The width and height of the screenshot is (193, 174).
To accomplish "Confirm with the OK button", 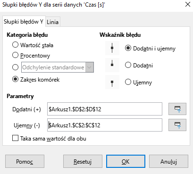I will pyautogui.click(x=126, y=161).
